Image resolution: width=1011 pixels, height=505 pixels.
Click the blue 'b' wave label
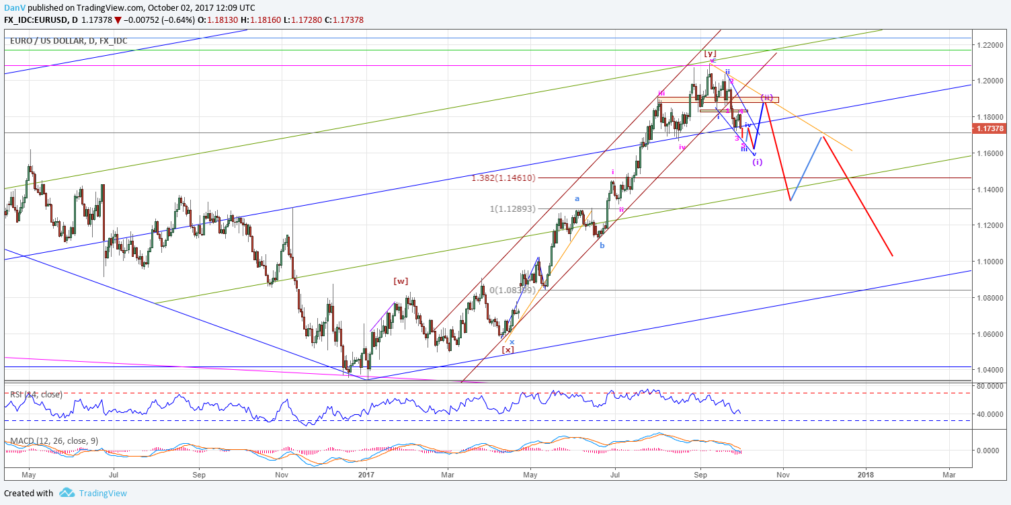602,245
